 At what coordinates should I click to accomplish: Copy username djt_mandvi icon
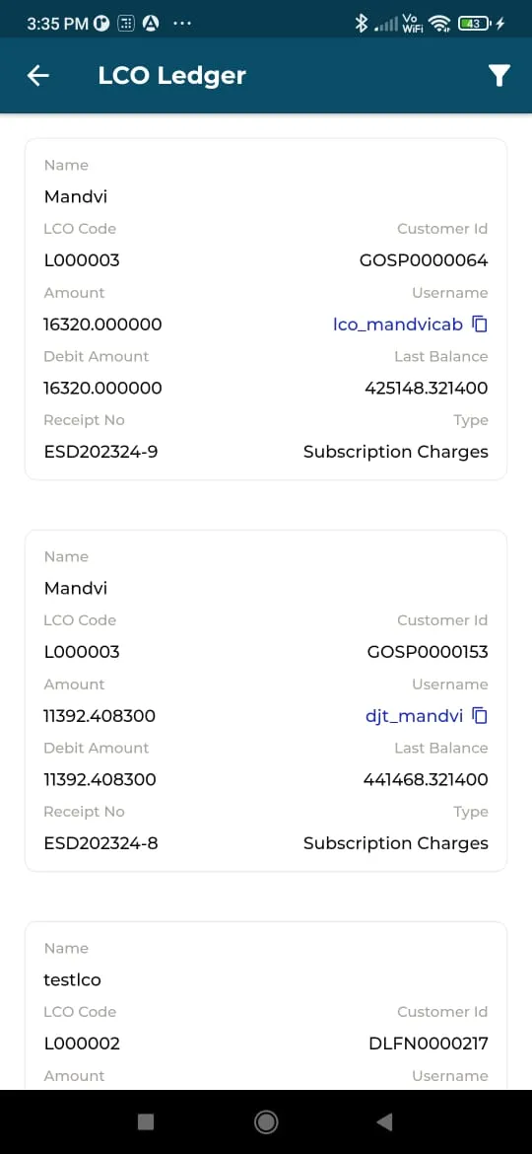480,715
